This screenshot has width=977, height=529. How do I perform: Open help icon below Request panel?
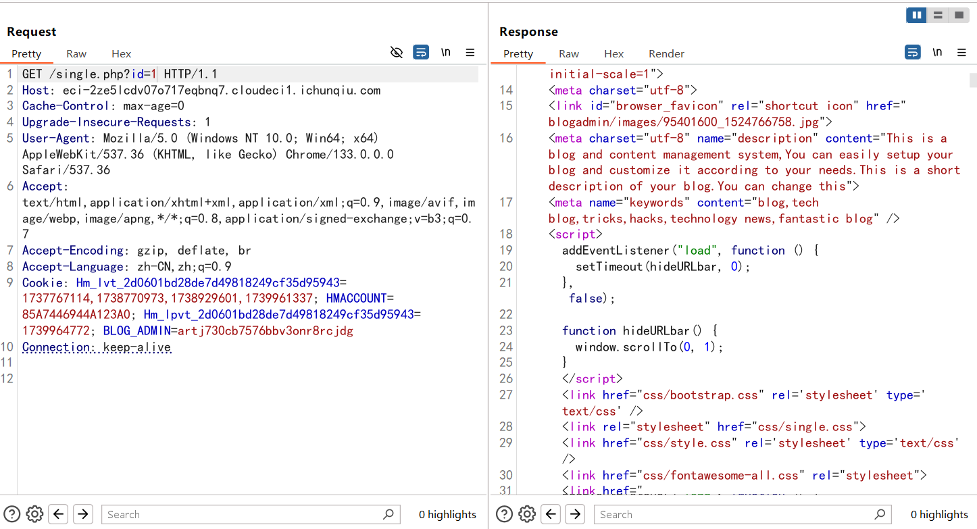click(12, 514)
